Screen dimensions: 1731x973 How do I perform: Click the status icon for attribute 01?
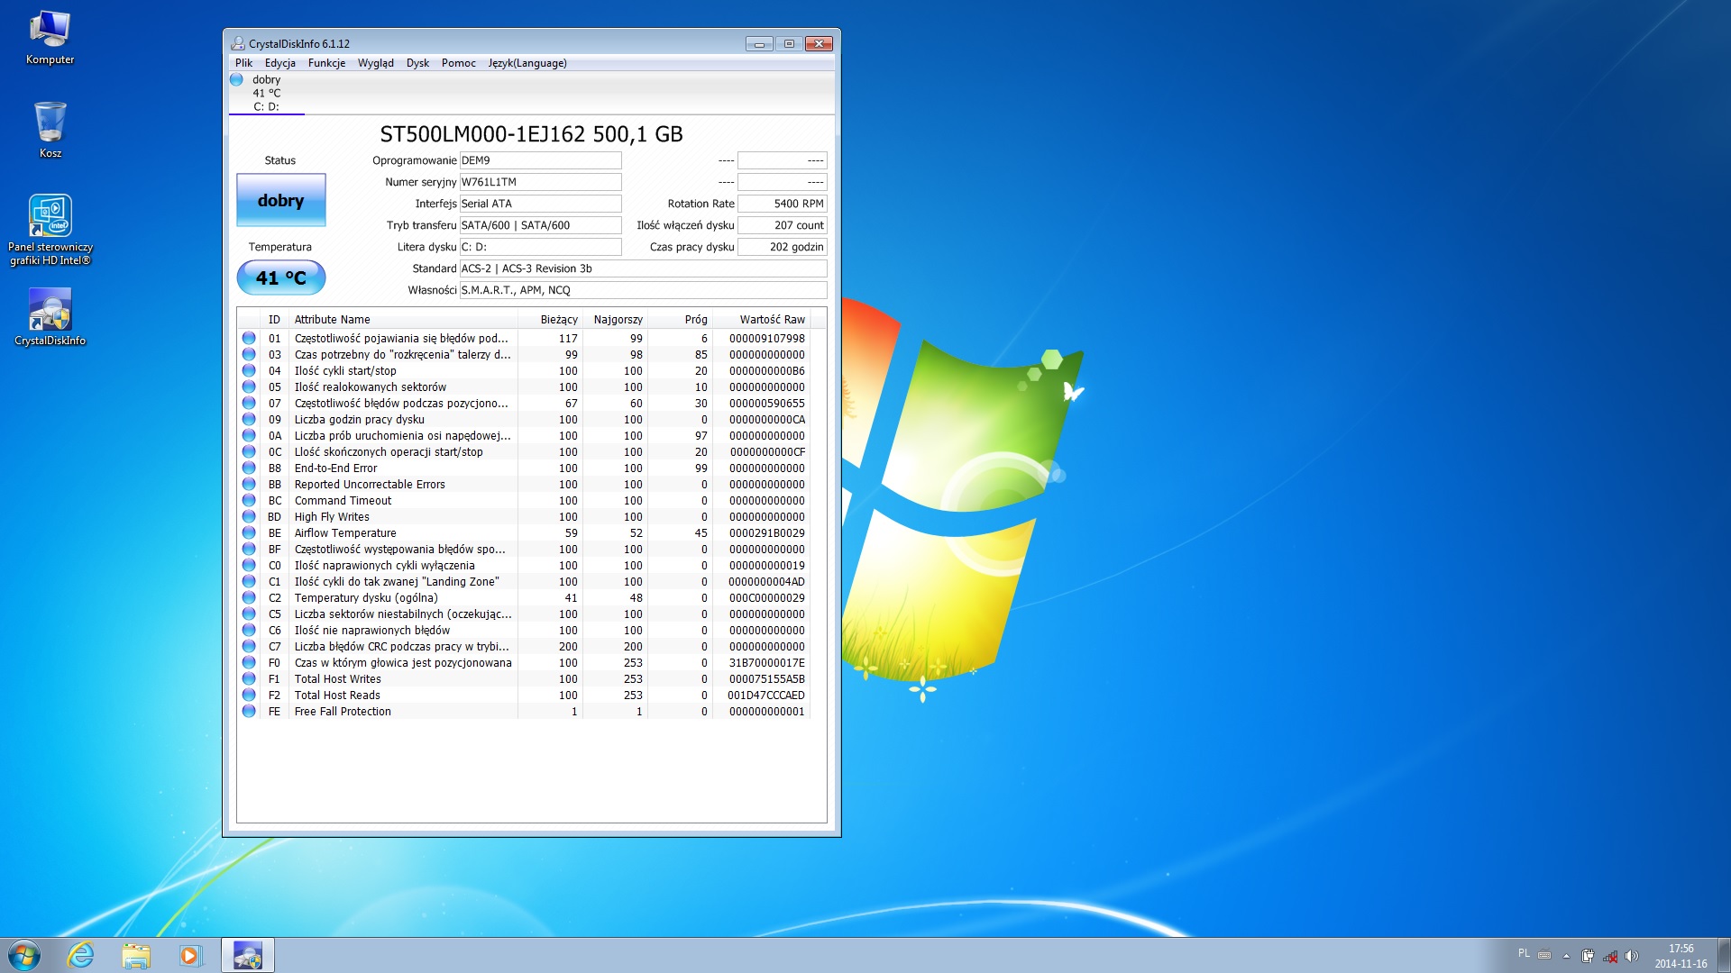pyautogui.click(x=249, y=338)
